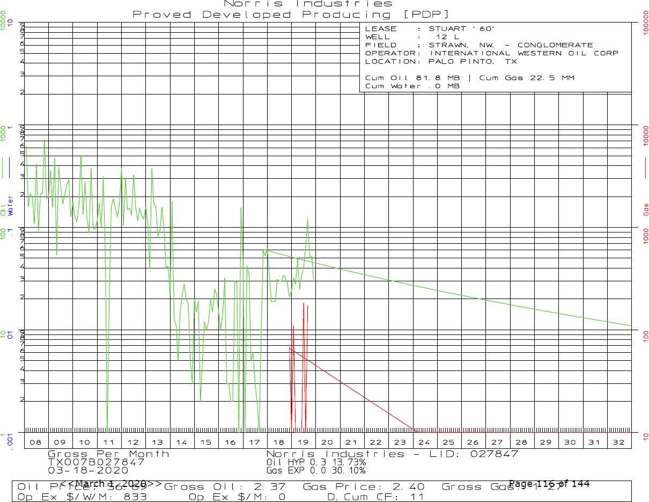The height and width of the screenshot is (502, 649).
Task: Select the year 32 axis marker
Action: (x=618, y=442)
